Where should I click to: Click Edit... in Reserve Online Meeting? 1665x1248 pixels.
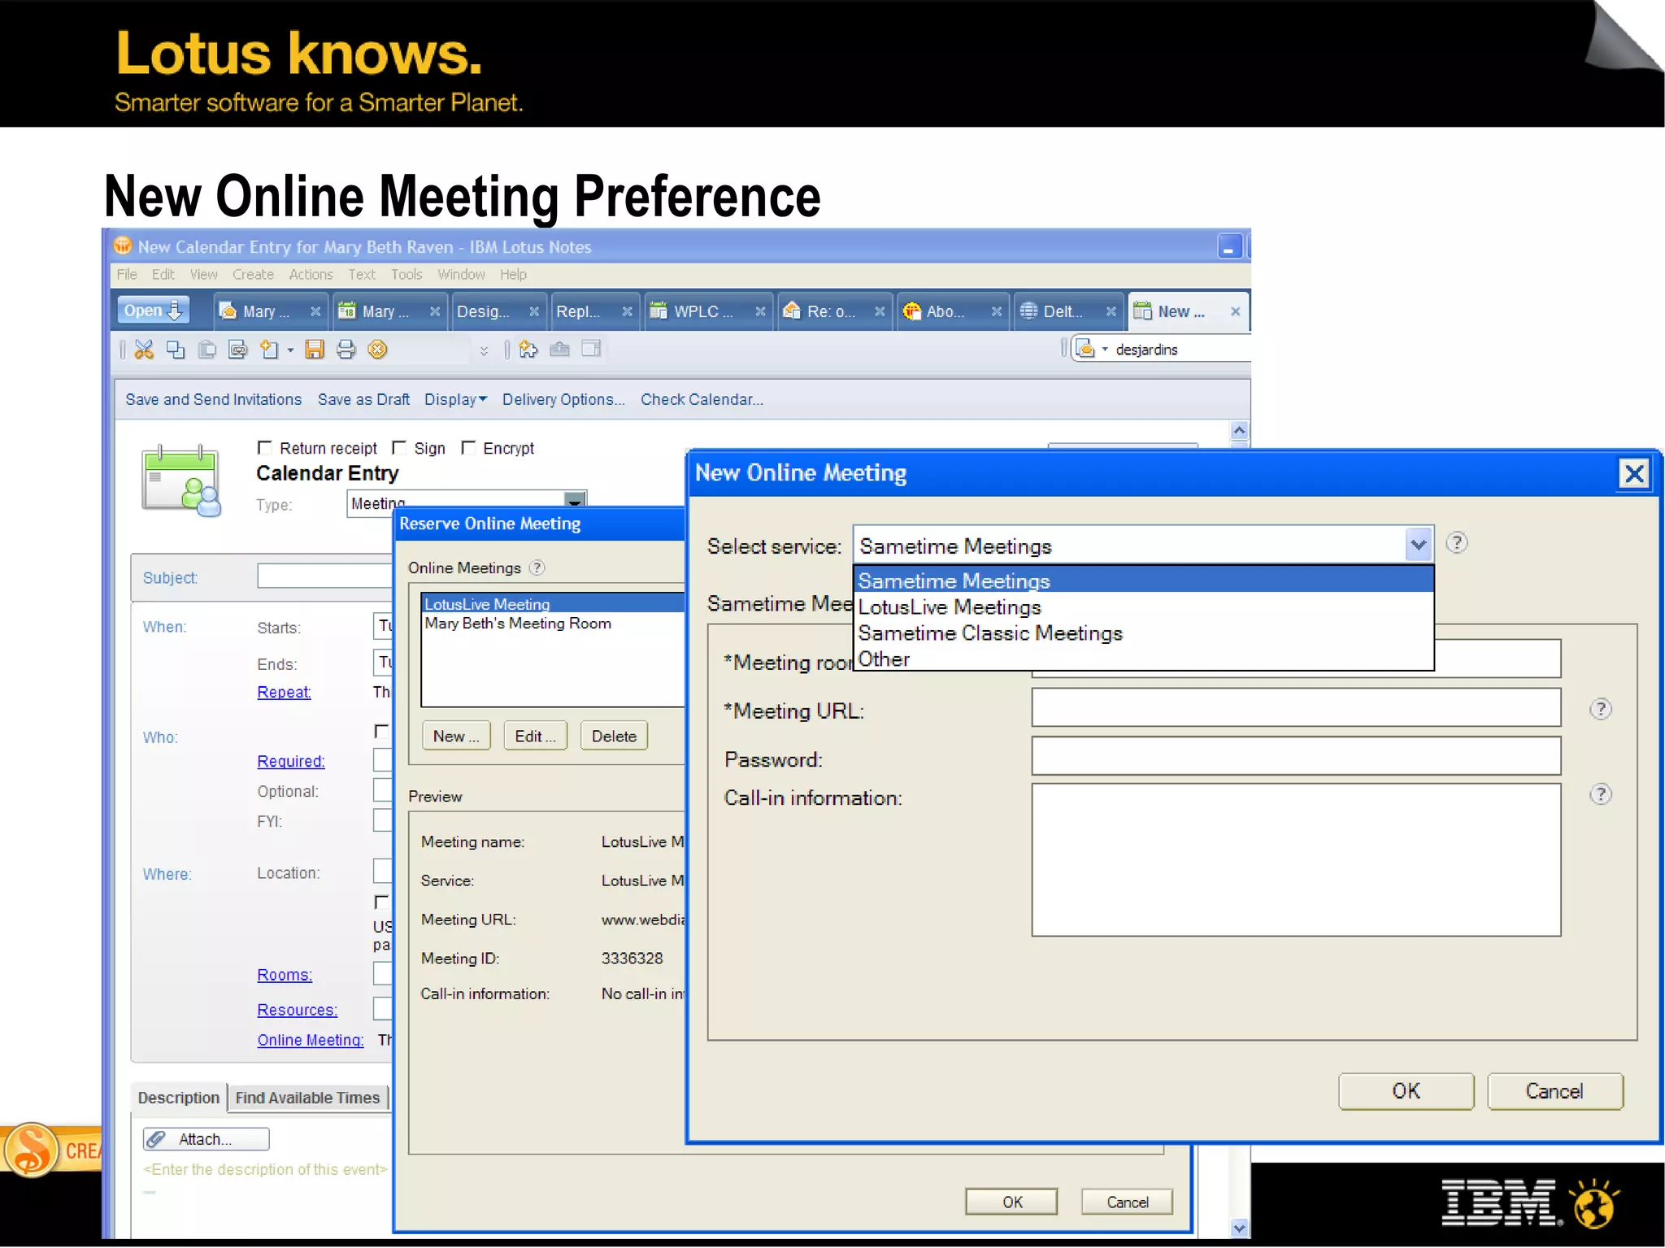(x=535, y=736)
